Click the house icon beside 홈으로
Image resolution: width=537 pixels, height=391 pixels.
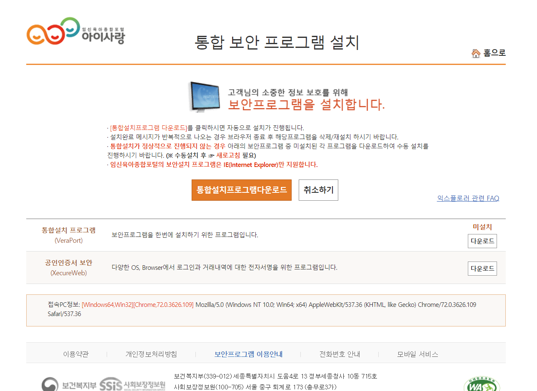(476, 53)
